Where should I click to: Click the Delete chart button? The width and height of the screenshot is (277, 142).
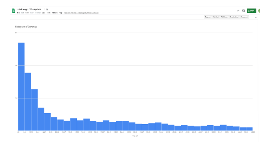(245, 17)
